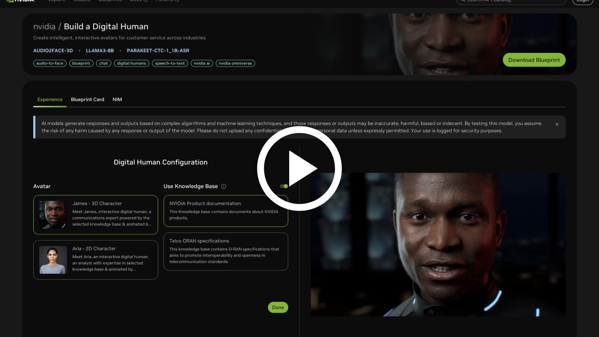This screenshot has height=337, width=599.
Task: Switch to the Blueprint Card tab
Action: point(88,99)
